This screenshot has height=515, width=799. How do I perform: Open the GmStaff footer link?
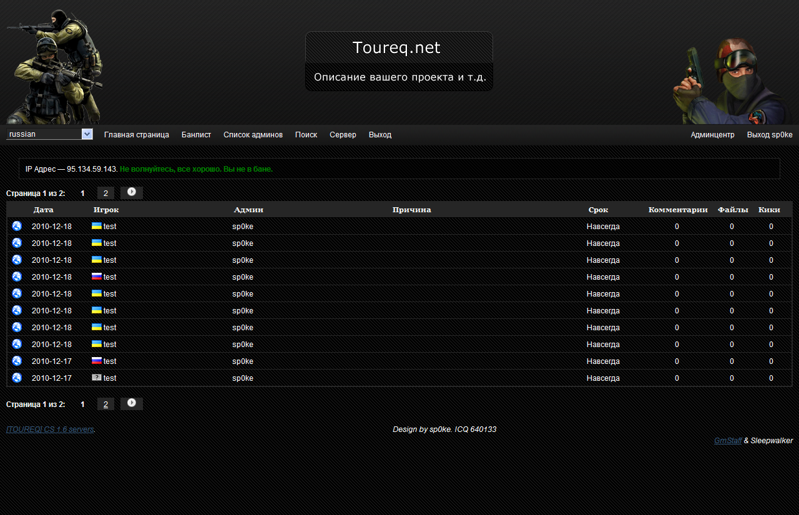[728, 441]
